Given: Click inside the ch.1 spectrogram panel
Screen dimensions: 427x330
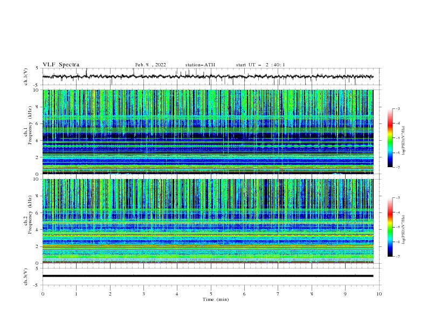Looking at the screenshot, I should (x=208, y=132).
